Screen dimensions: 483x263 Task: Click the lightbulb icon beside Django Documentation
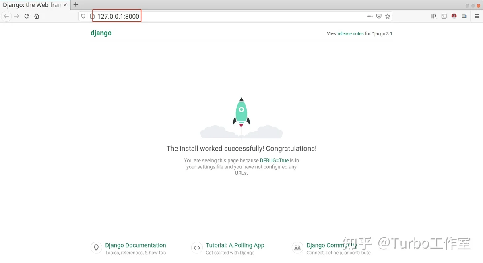pyautogui.click(x=96, y=248)
